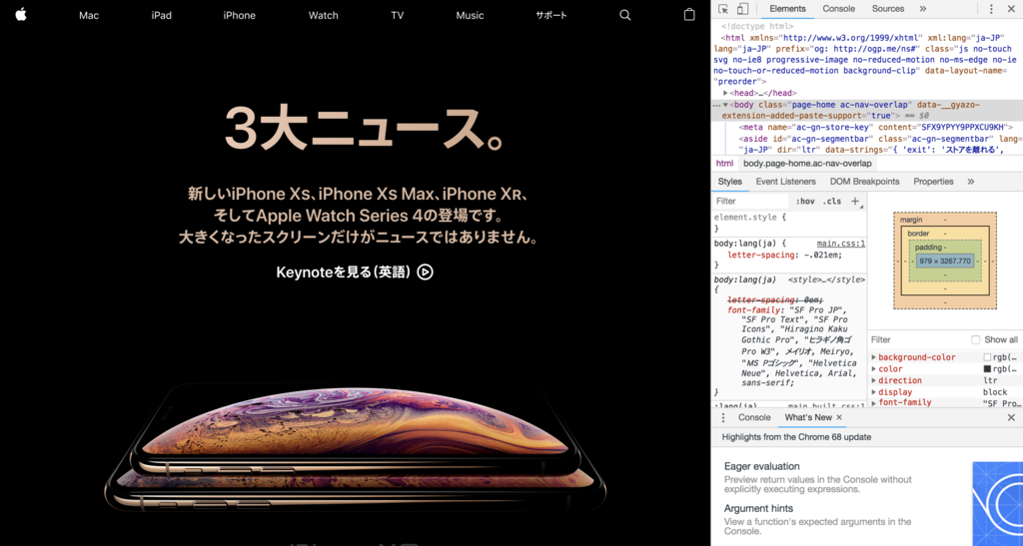Switch to the Elements panel tab
1023x546 pixels.
coord(787,9)
